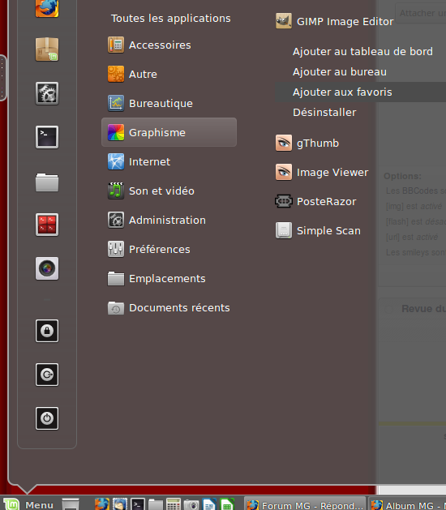
Task: Open the Internet category
Action: 169,161
